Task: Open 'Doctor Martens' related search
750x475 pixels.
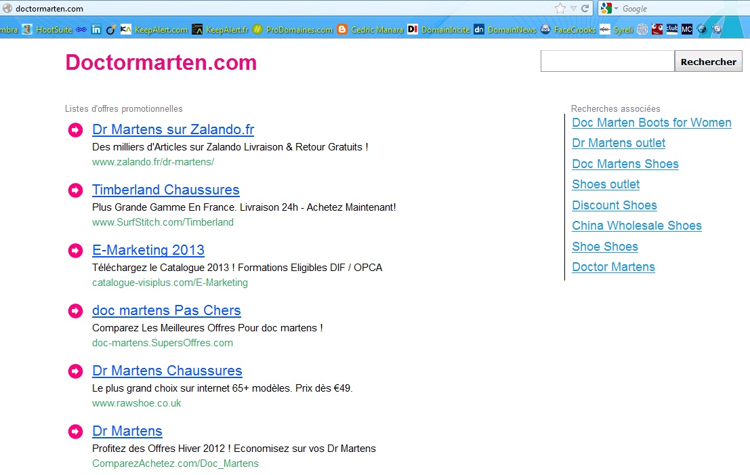Action: point(613,267)
